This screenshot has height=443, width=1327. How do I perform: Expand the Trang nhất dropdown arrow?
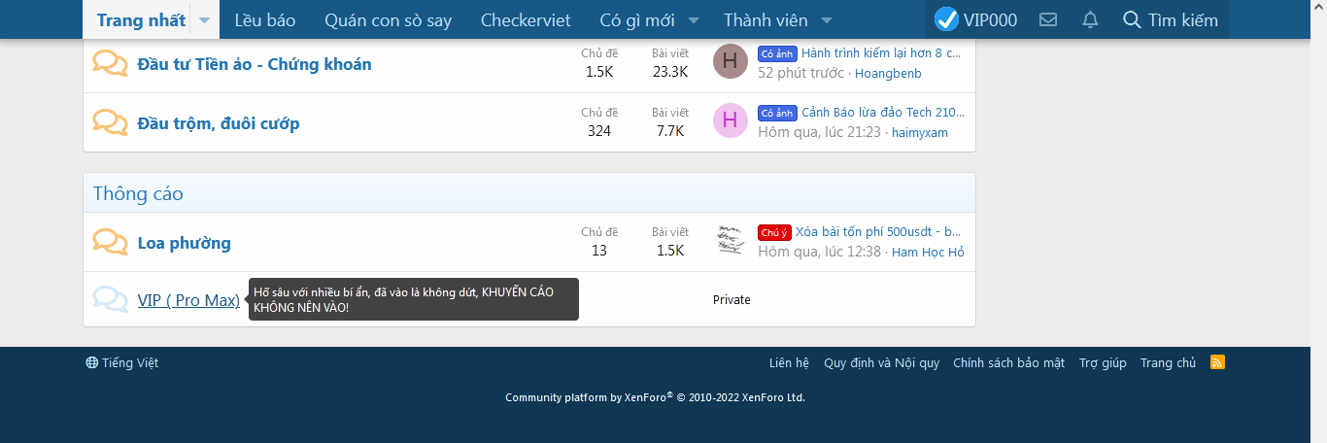pyautogui.click(x=205, y=19)
